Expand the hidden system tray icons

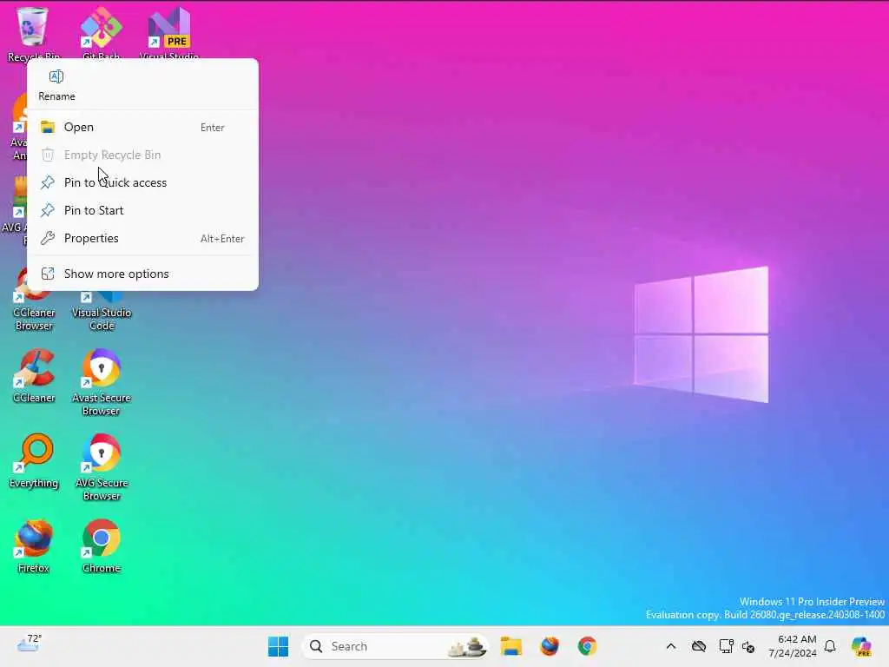671,646
